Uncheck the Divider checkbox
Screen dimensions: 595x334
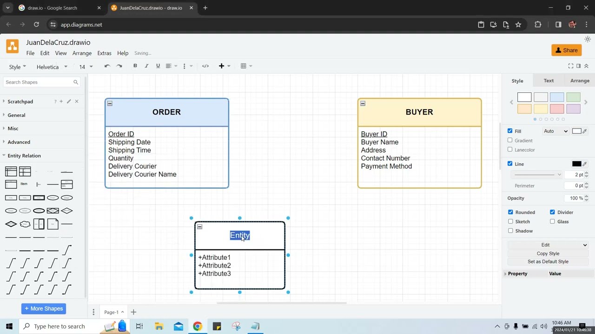pos(552,212)
